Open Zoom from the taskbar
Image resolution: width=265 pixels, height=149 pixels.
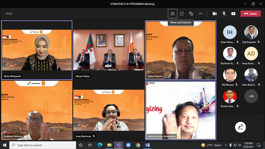pos(128,145)
